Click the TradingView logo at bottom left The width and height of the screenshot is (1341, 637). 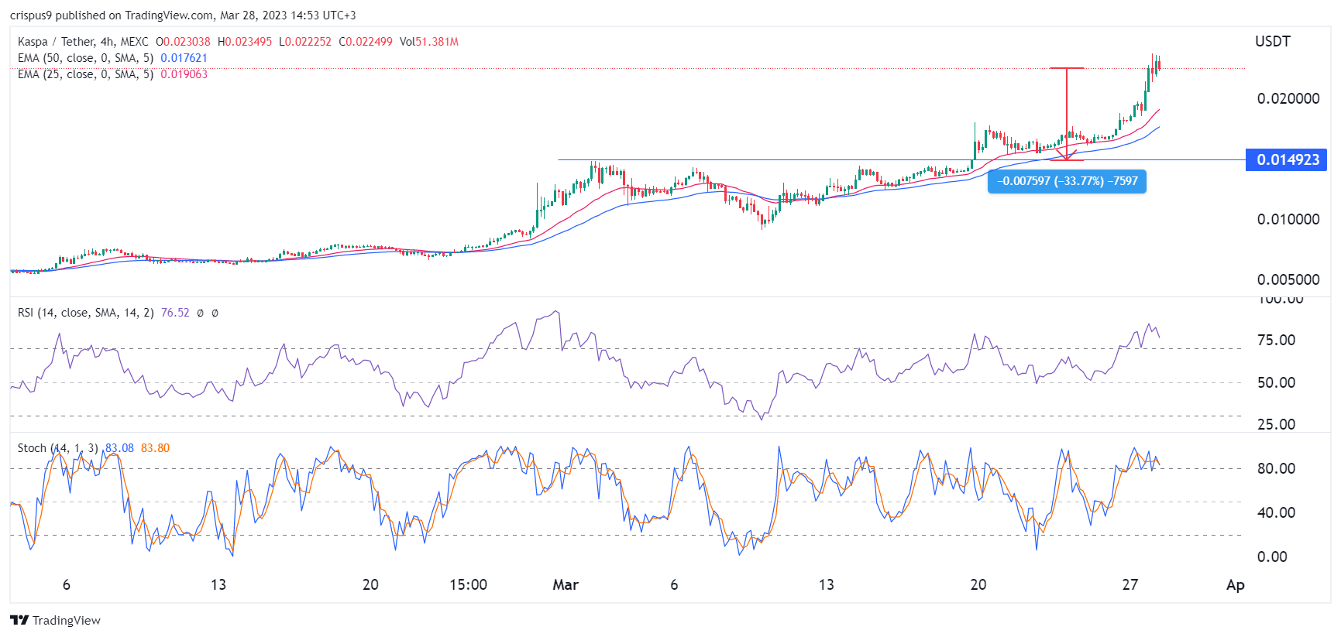coord(55,620)
